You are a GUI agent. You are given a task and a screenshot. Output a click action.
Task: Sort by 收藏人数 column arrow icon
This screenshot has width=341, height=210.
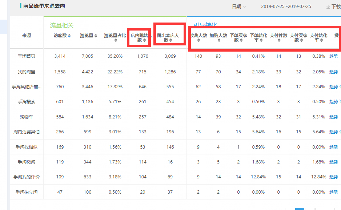(198, 40)
